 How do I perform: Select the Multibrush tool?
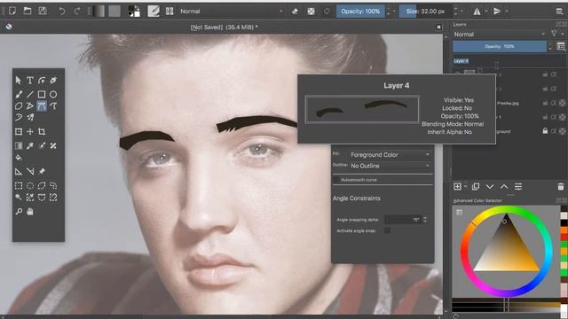point(30,117)
